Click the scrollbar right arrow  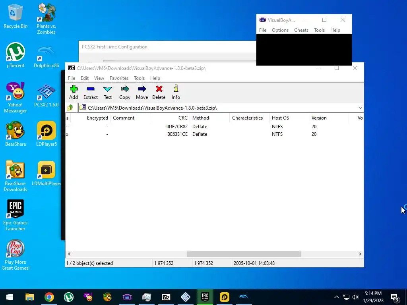coord(360,254)
